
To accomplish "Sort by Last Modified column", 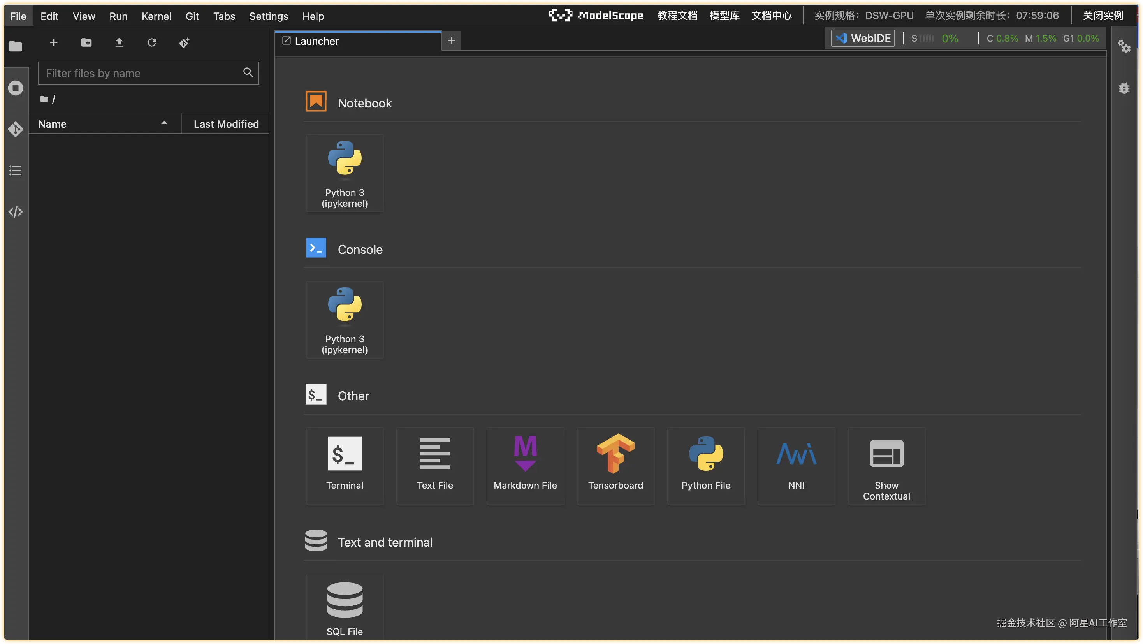I will pos(226,124).
